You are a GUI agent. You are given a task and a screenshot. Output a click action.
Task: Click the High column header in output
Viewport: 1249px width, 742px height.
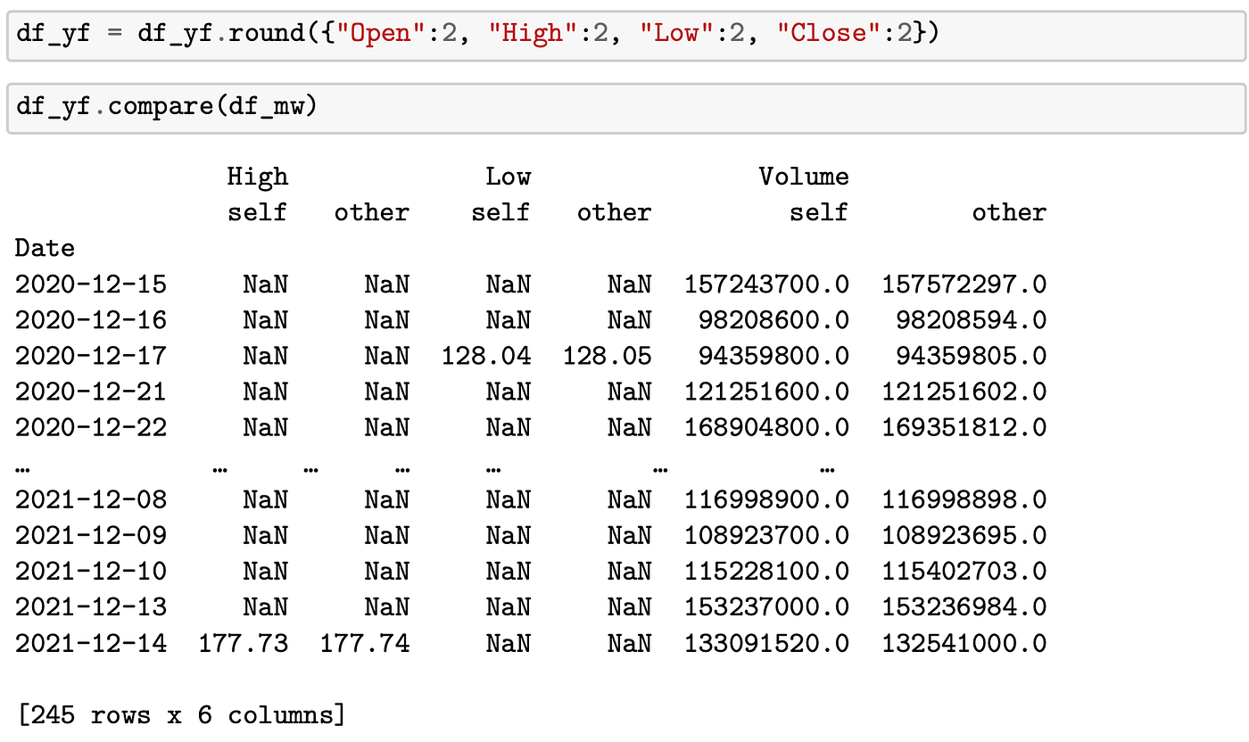tap(258, 177)
